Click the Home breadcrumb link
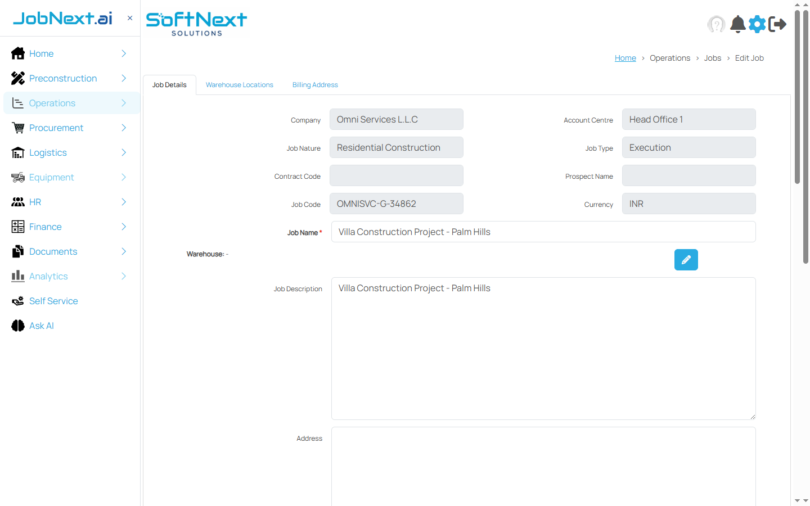The image size is (810, 506). tap(625, 58)
